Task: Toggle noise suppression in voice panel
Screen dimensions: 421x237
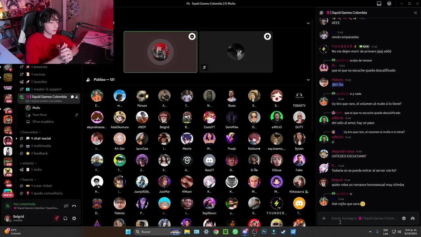Action: (x=66, y=206)
